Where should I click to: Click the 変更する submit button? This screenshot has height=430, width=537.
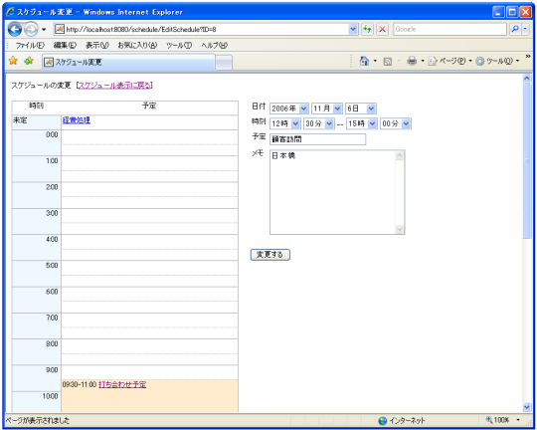270,255
